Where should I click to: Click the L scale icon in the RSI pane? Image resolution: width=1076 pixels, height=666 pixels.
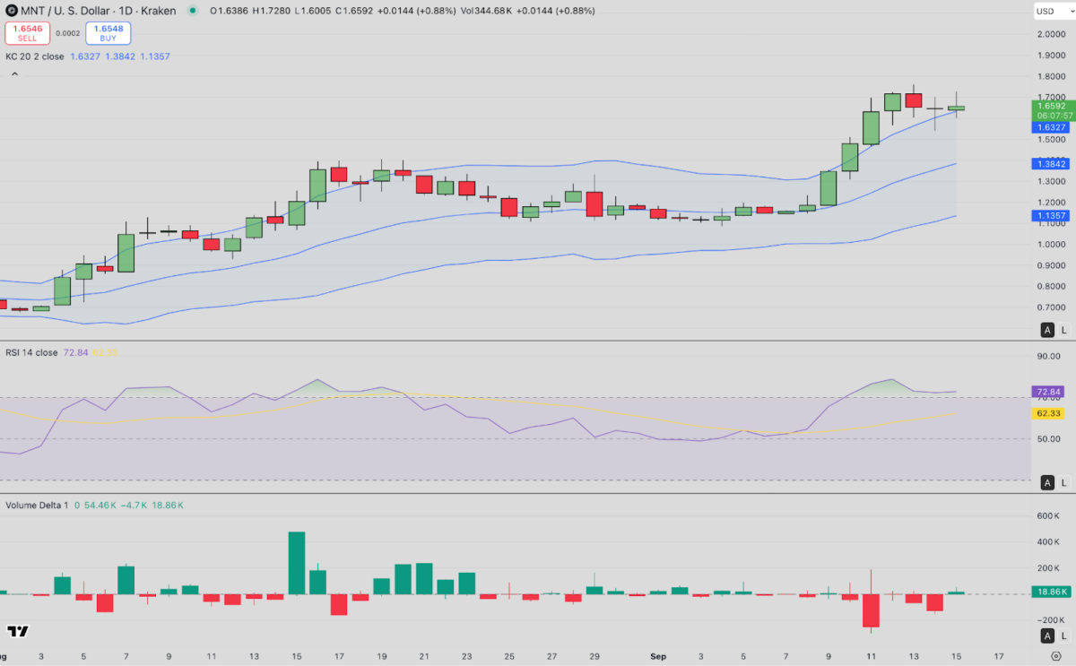point(1064,482)
